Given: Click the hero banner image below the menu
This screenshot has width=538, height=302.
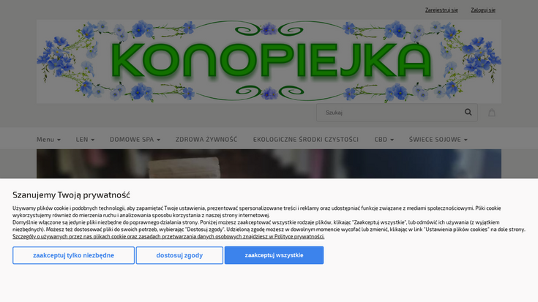Looking at the screenshot, I should (x=269, y=164).
